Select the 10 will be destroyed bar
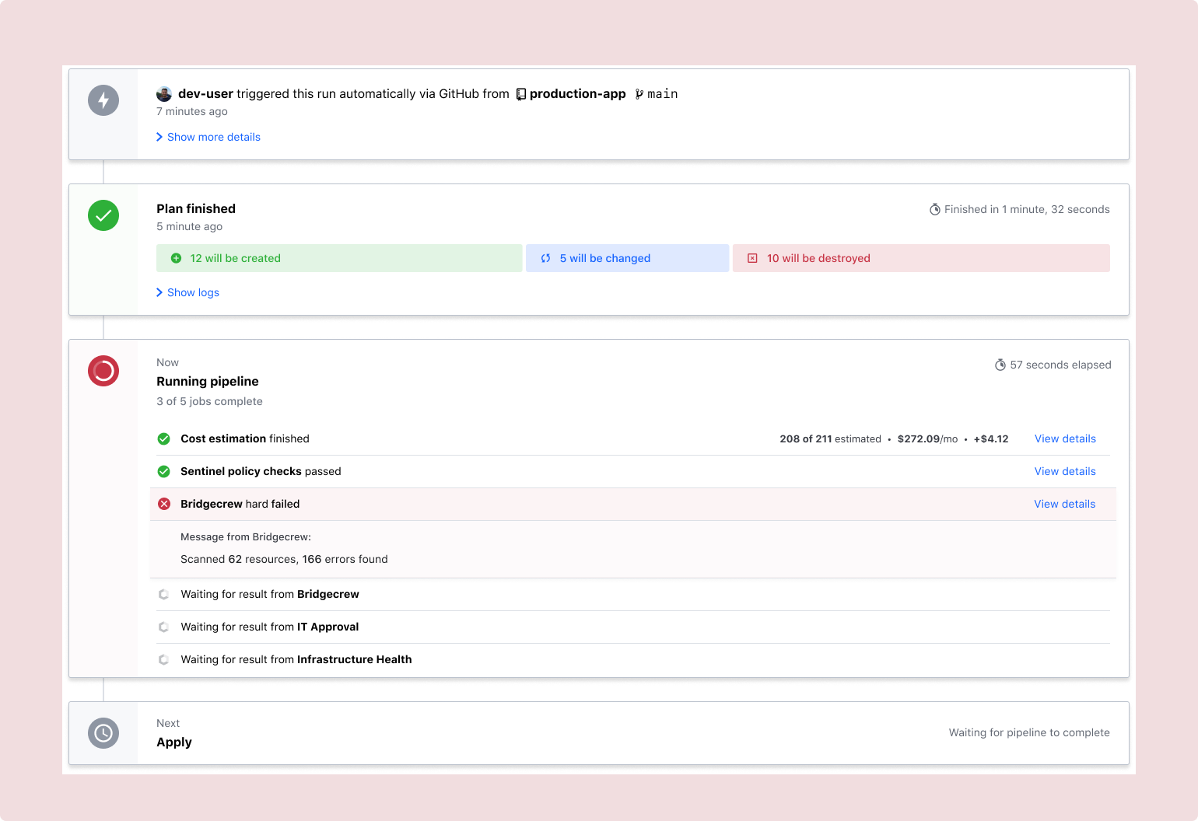This screenshot has width=1198, height=821. pyautogui.click(x=921, y=258)
